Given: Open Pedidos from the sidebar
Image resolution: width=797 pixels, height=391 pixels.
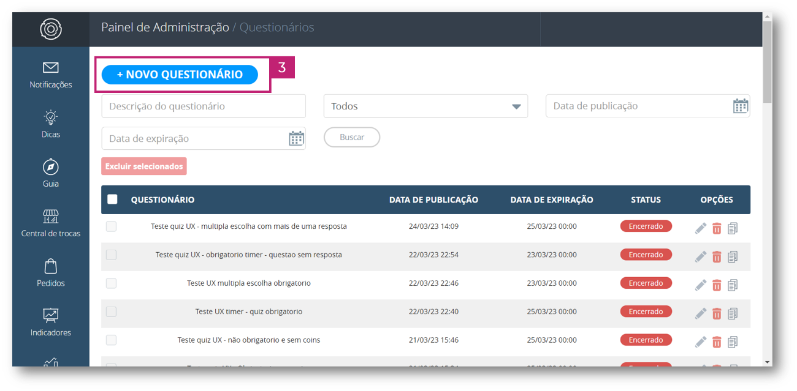Looking at the screenshot, I should click(x=51, y=273).
